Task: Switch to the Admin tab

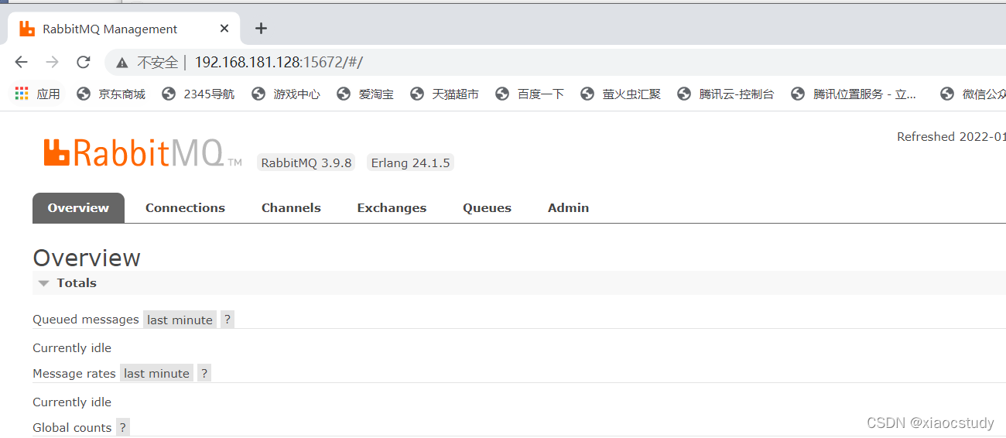Action: [x=568, y=207]
